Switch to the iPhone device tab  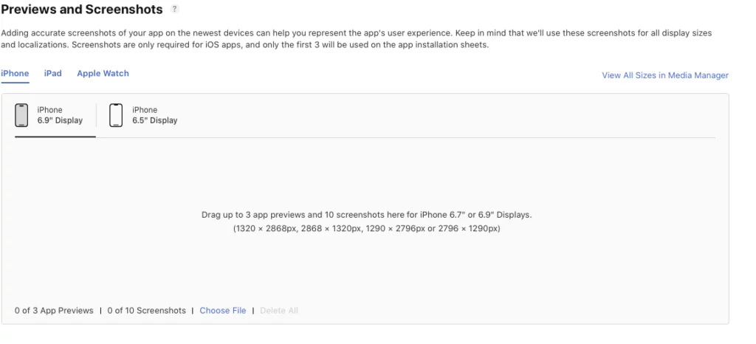tap(15, 74)
